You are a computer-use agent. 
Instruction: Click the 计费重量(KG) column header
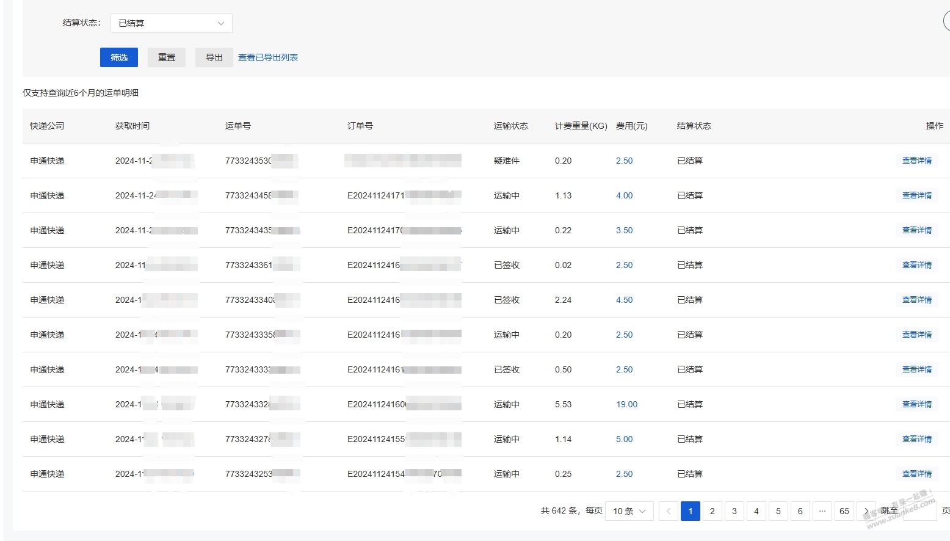click(581, 126)
